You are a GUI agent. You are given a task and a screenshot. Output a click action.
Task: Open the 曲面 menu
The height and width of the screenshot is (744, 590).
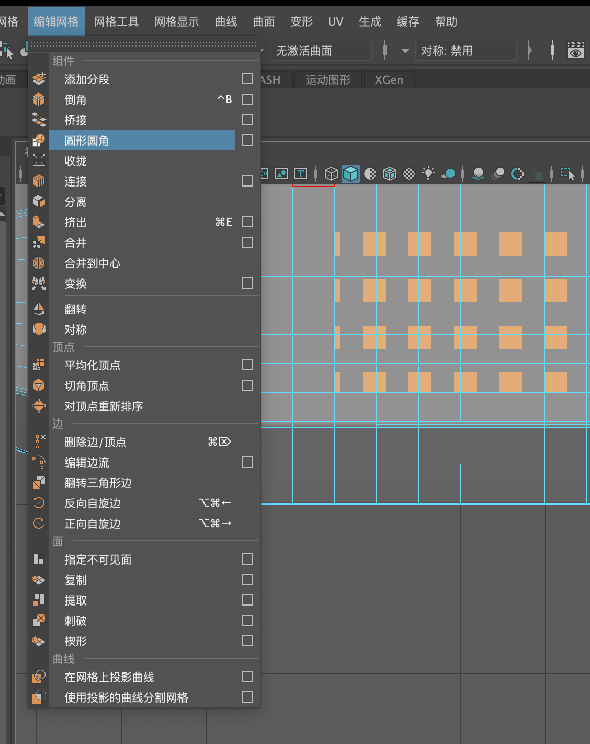(x=264, y=21)
